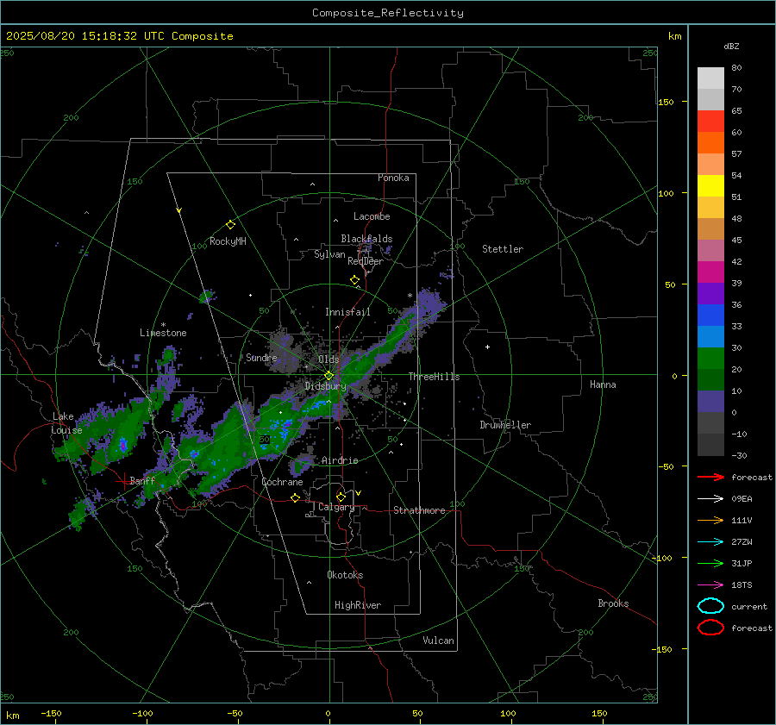Image resolution: width=776 pixels, height=725 pixels.
Task: Click the Ponoka label
Action: [x=393, y=178]
